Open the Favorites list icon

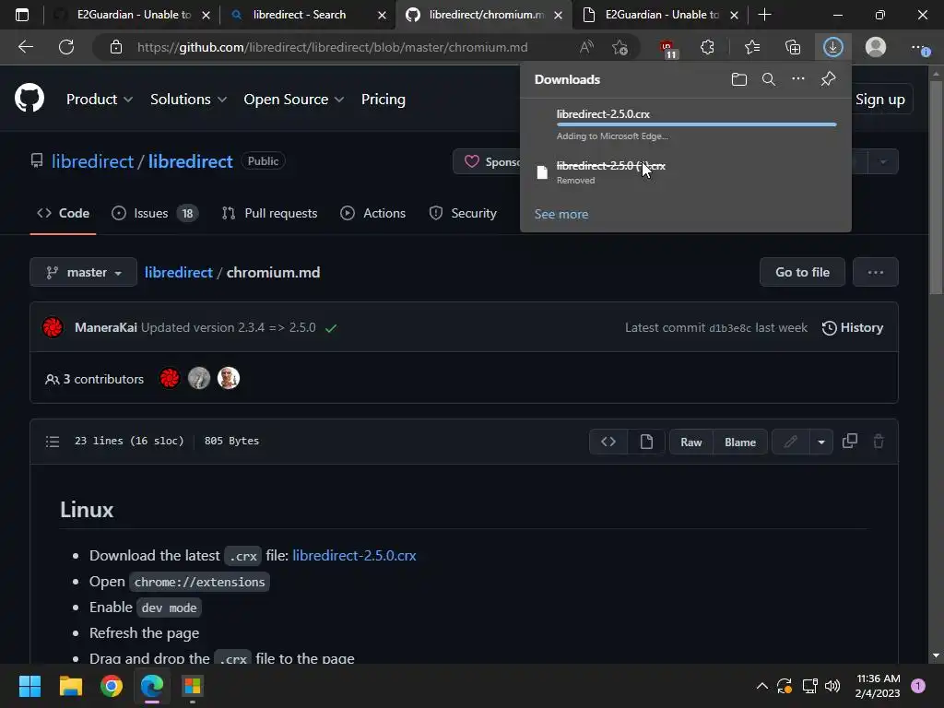coord(752,47)
